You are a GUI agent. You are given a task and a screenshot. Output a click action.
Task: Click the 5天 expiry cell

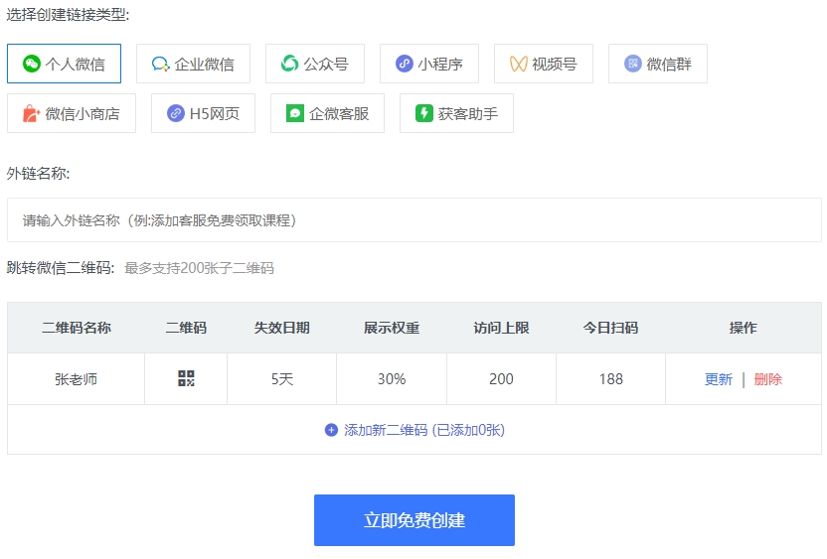pyautogui.click(x=281, y=379)
